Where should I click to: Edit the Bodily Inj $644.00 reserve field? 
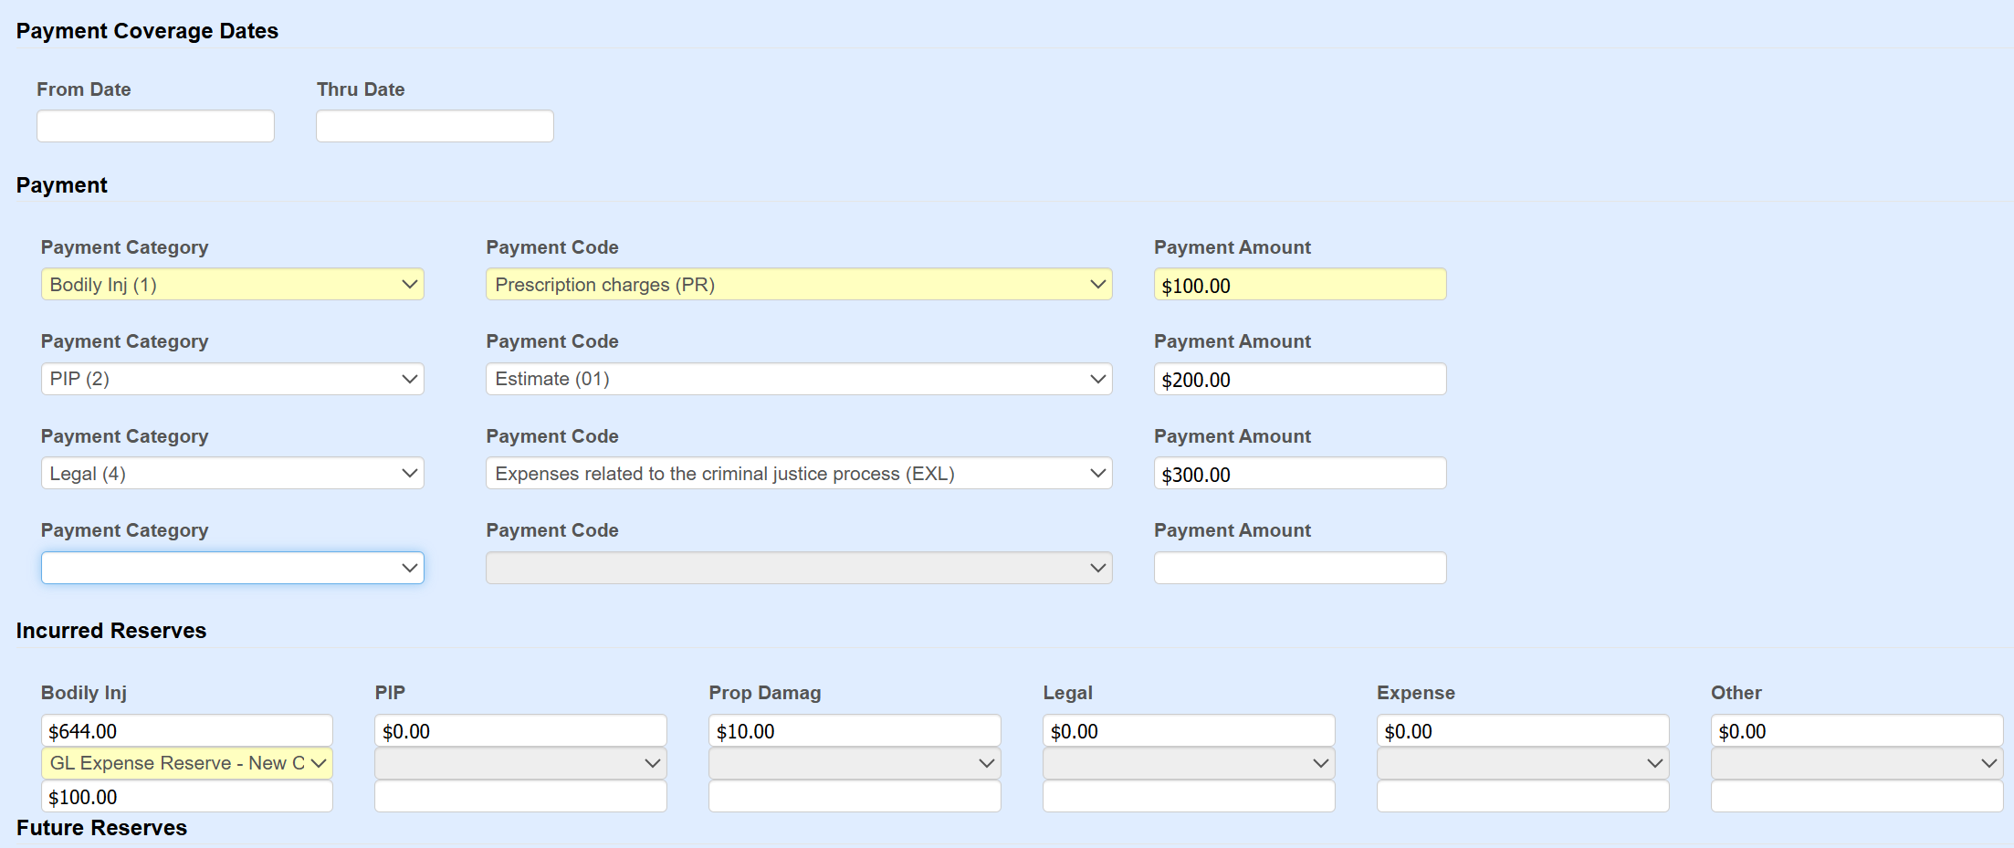coord(186,731)
